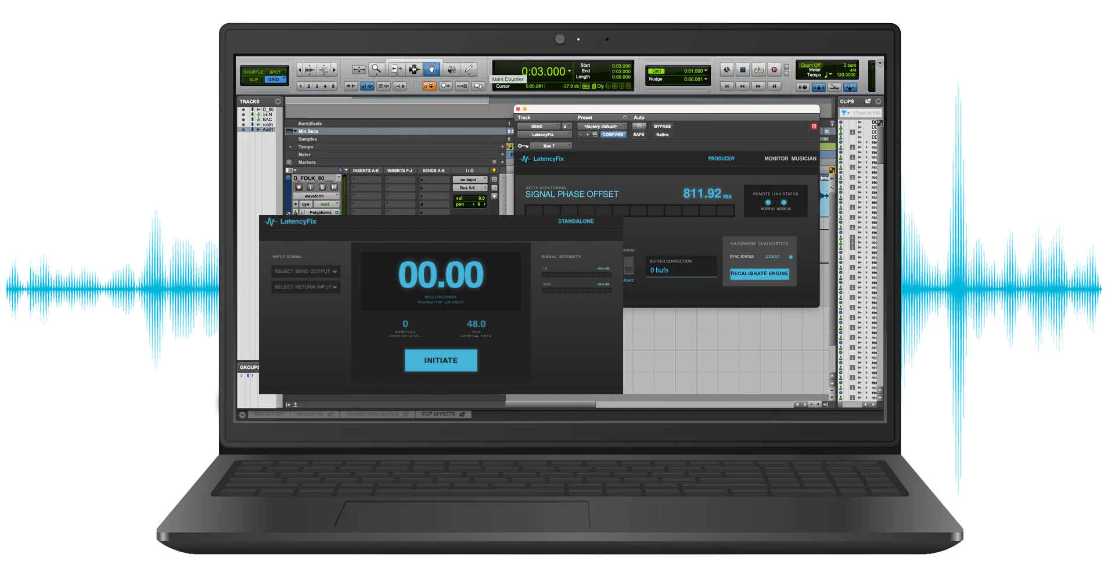Expand the Tempo ruler
This screenshot has height=583, width=1115.
[x=290, y=147]
